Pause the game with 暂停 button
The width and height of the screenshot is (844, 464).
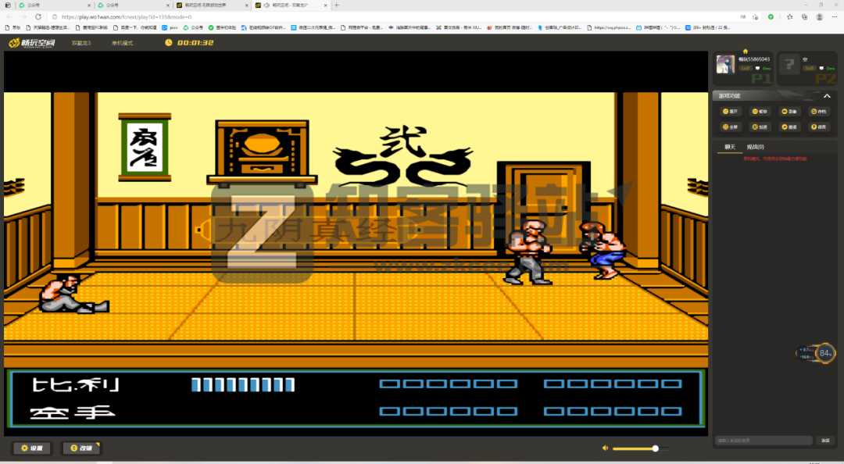pos(759,112)
